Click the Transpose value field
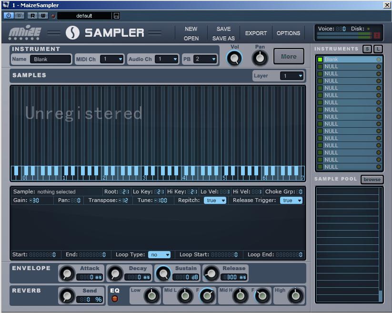The image size is (392, 313). tap(123, 200)
